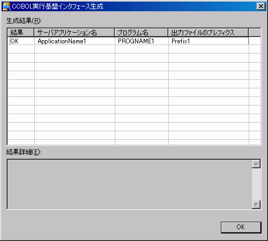Sort by the 結果 column header
This screenshot has height=241, width=268.
coord(21,33)
